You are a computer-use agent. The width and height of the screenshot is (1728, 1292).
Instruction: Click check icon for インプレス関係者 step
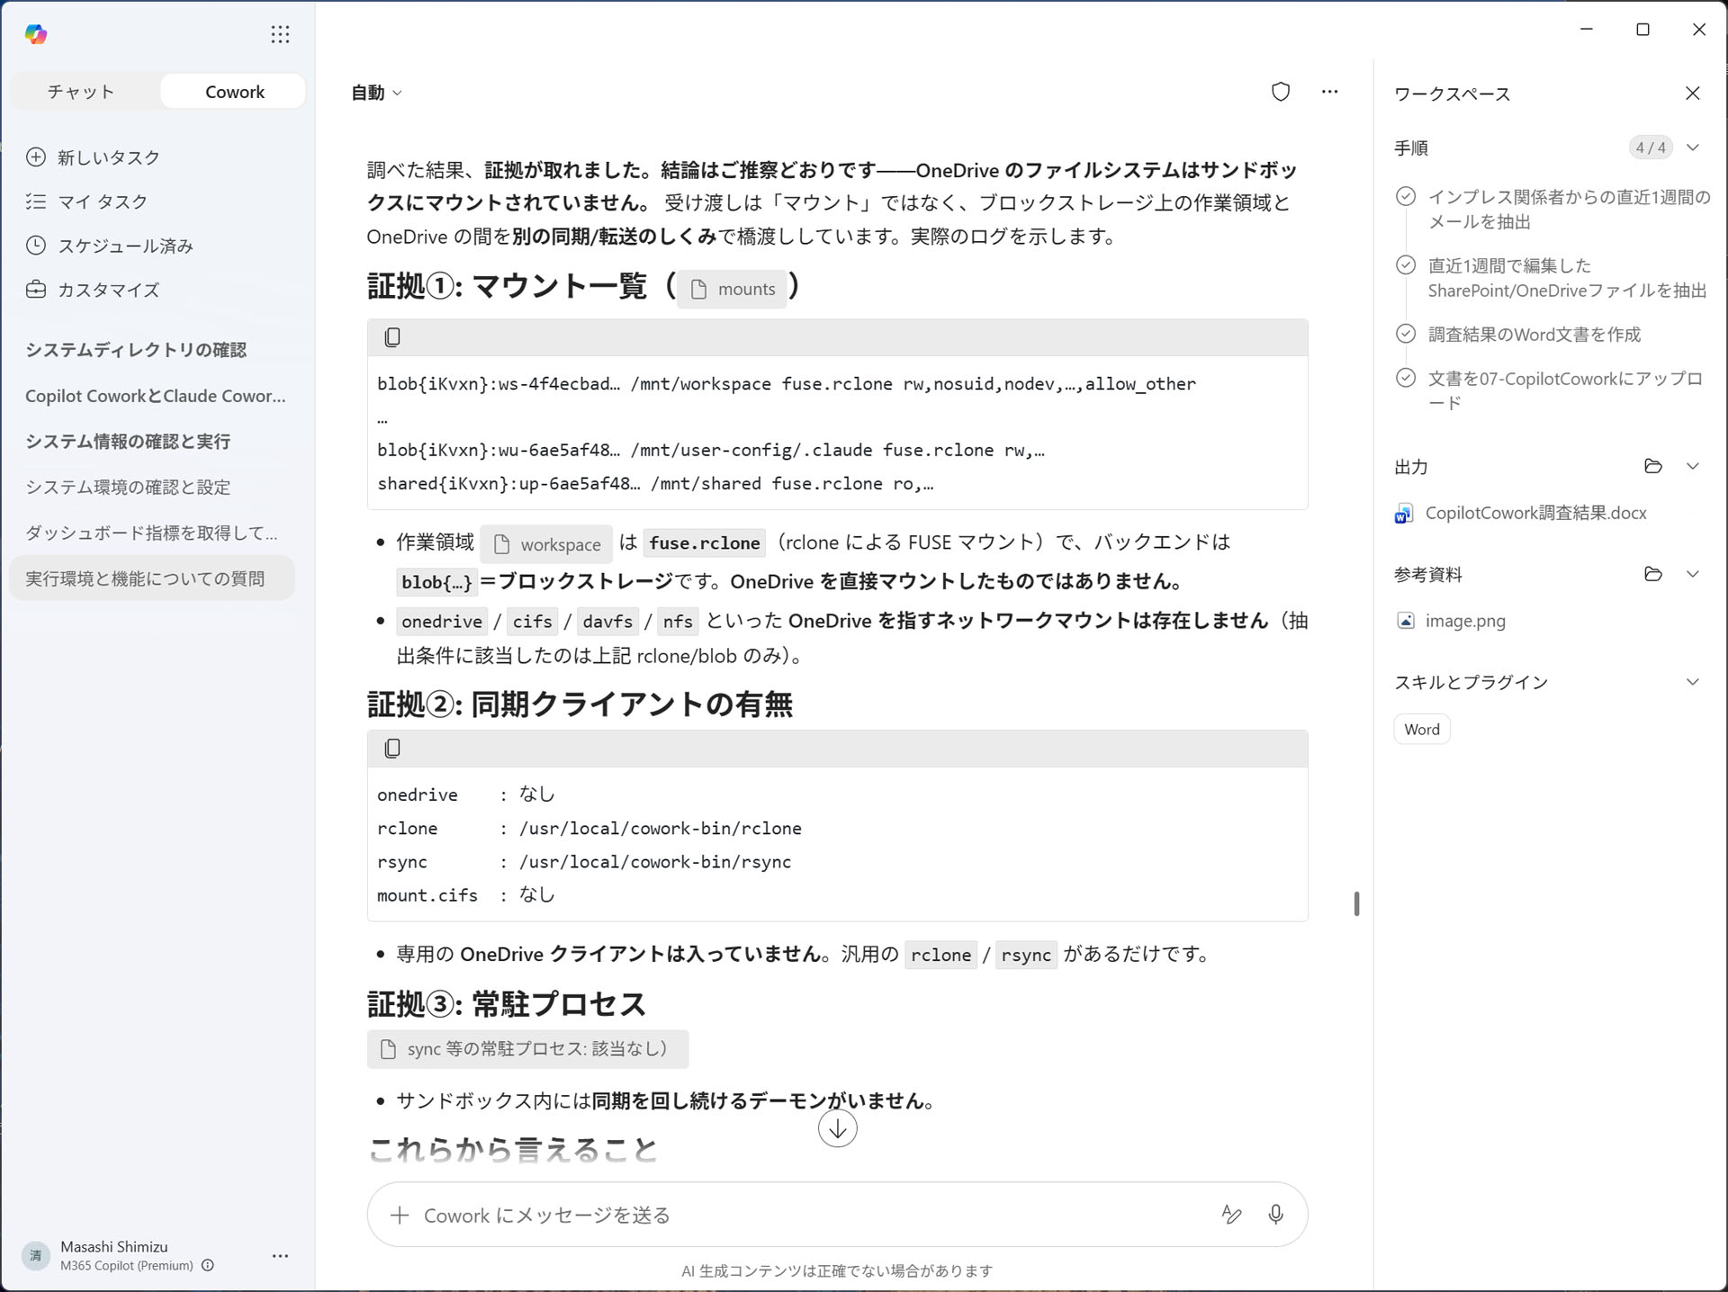click(x=1405, y=197)
